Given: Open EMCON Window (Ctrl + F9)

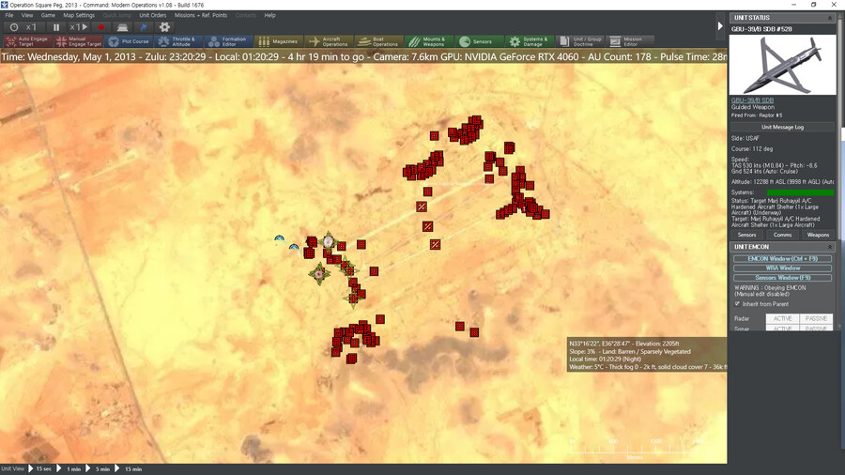Looking at the screenshot, I should (782, 258).
